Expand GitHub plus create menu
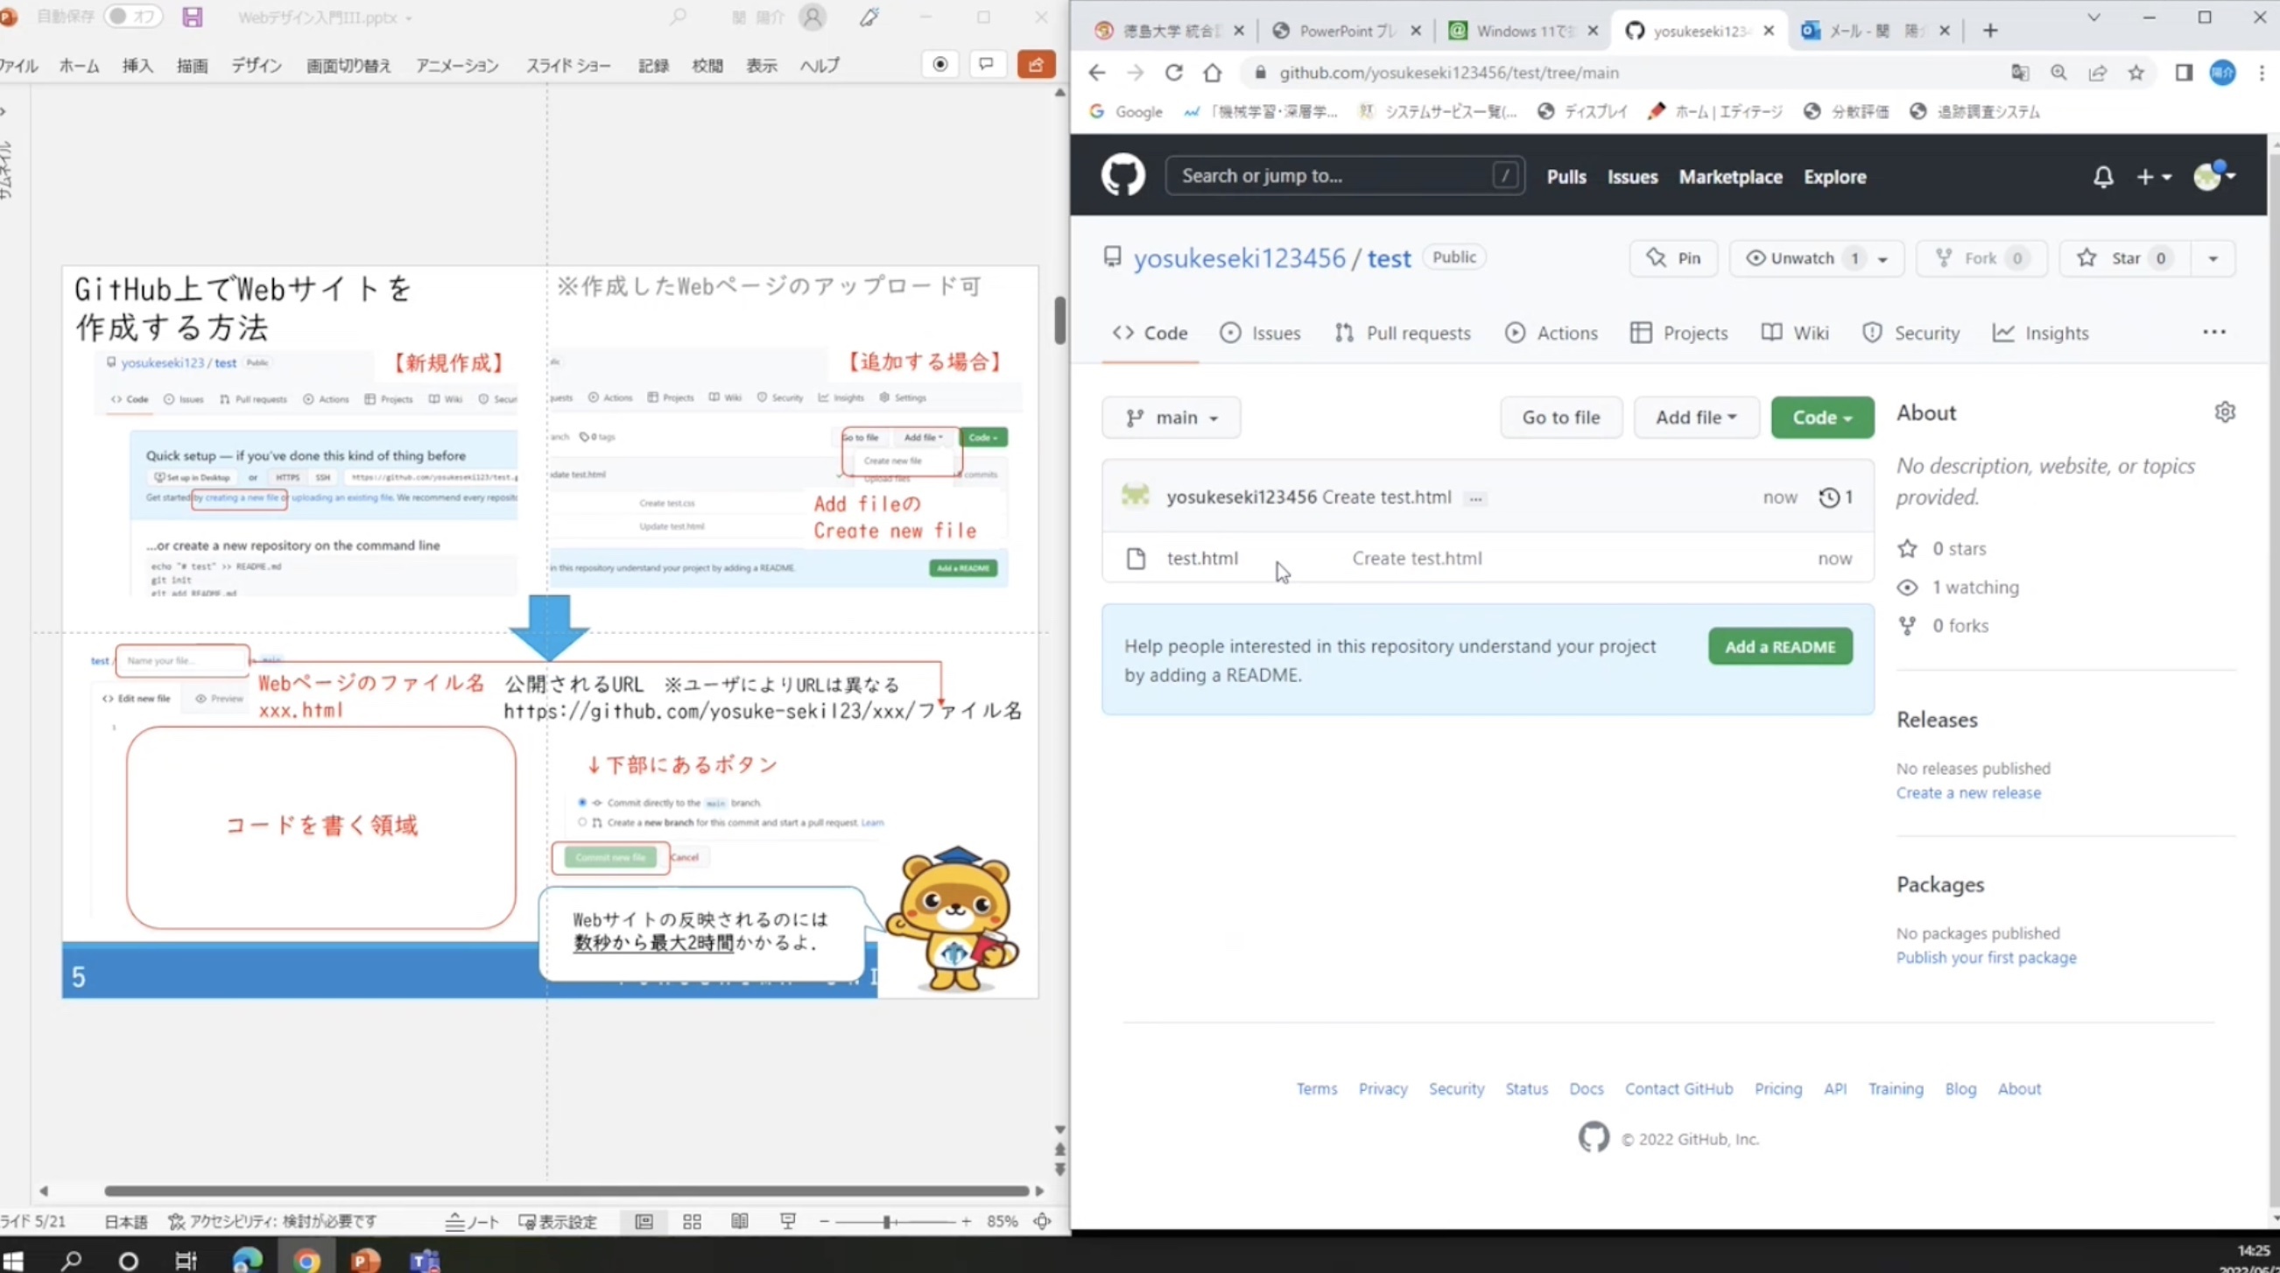Image resolution: width=2280 pixels, height=1273 pixels. (2153, 177)
